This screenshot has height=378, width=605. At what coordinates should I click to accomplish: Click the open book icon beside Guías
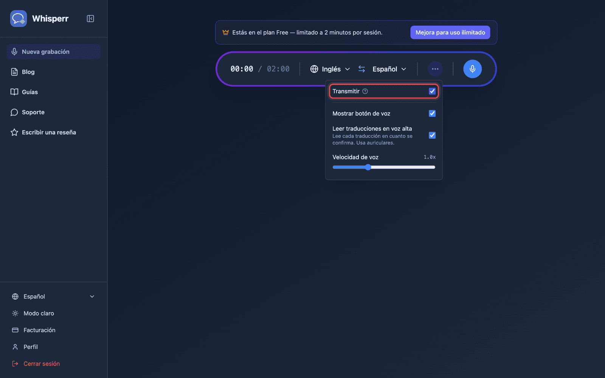[14, 92]
